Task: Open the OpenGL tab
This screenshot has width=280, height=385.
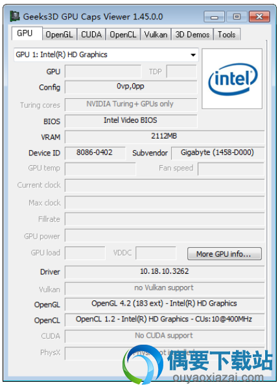Action: point(60,34)
